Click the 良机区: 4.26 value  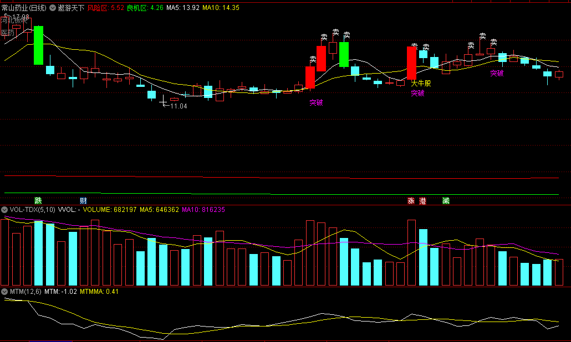[x=145, y=8]
